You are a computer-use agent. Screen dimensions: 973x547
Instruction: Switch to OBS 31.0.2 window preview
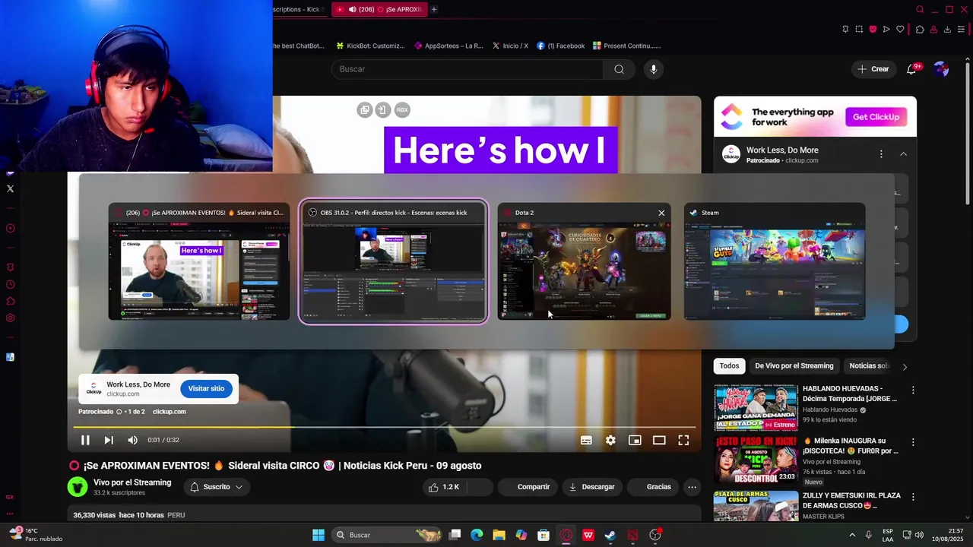(x=393, y=262)
